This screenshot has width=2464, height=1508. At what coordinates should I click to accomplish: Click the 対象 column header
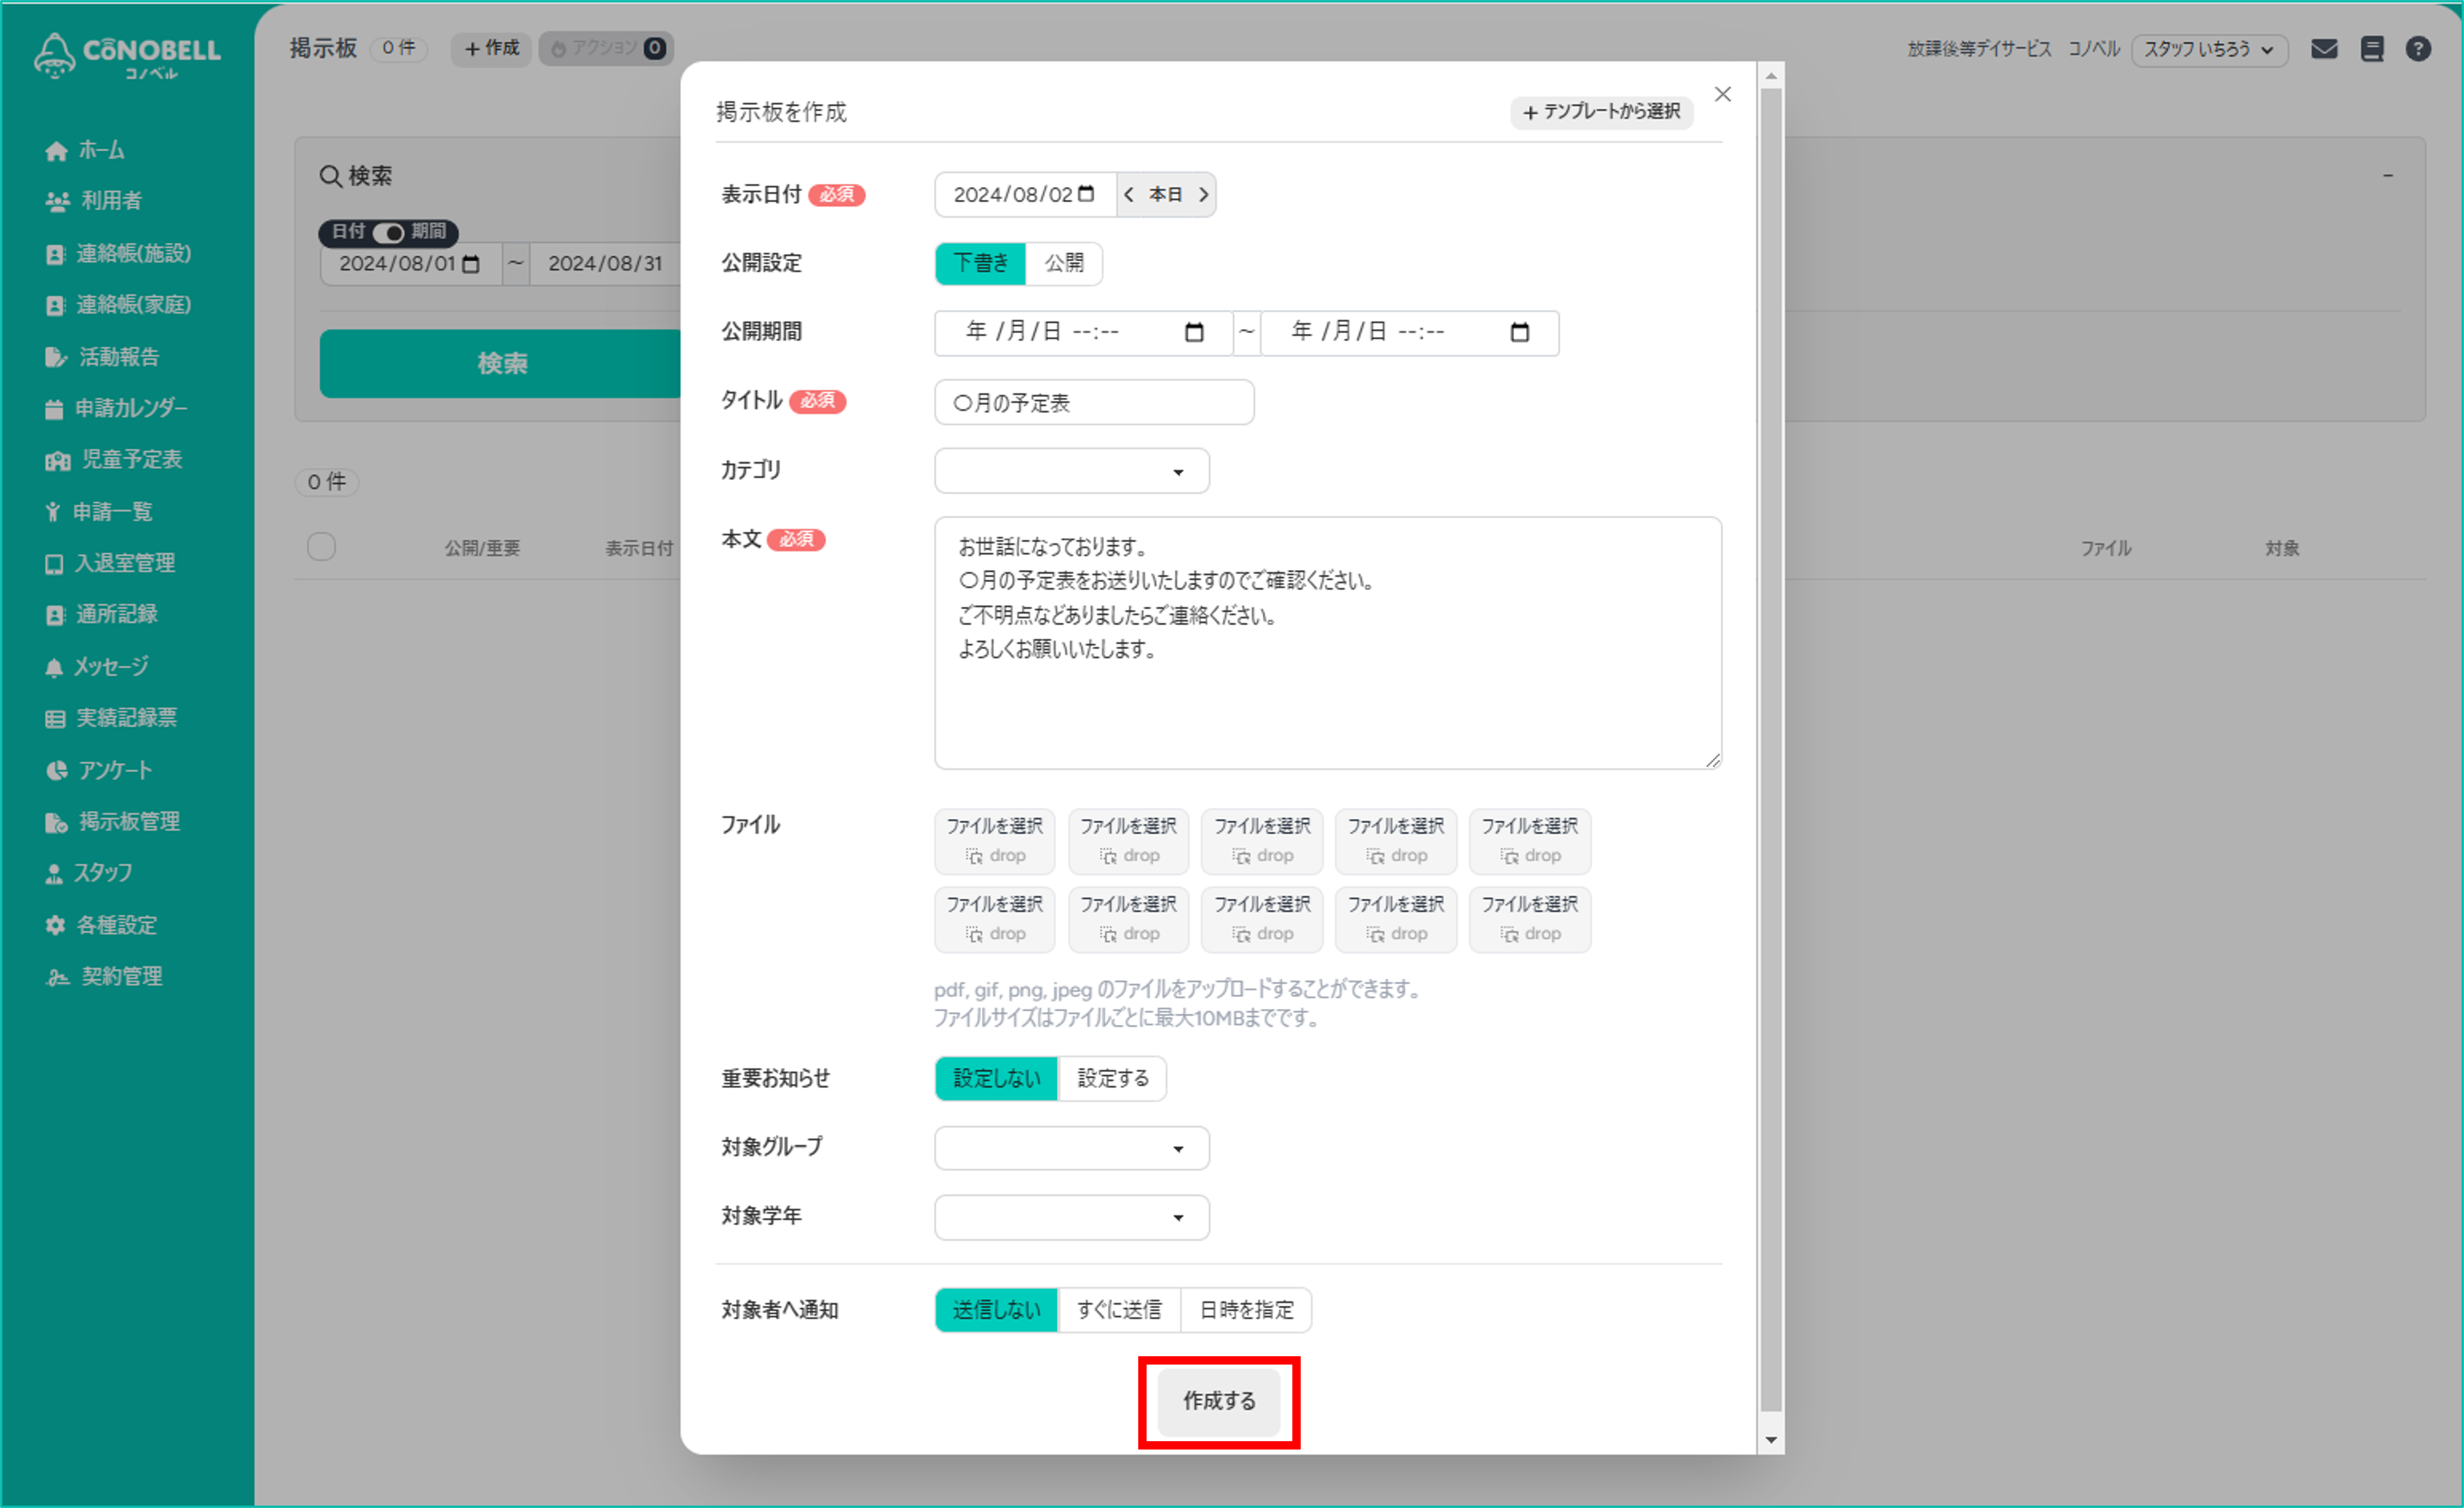click(2282, 548)
